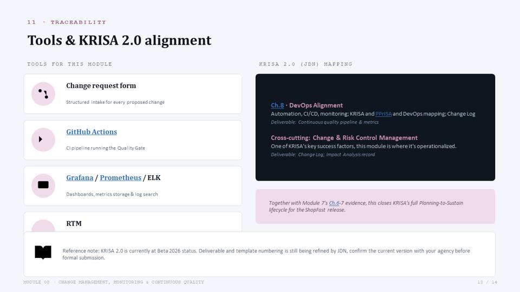The width and height of the screenshot is (520, 292).
Task: Open the Grafana hyperlink
Action: 80,178
